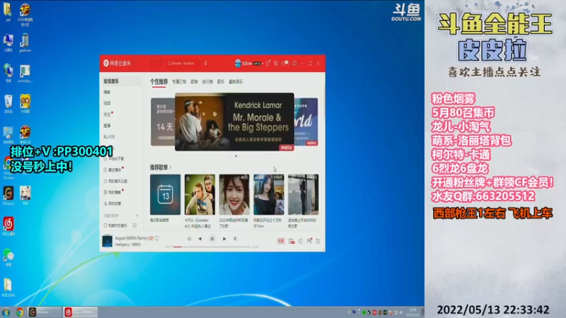
Task: Click the song title August (MBNN Remix)
Action: point(132,238)
